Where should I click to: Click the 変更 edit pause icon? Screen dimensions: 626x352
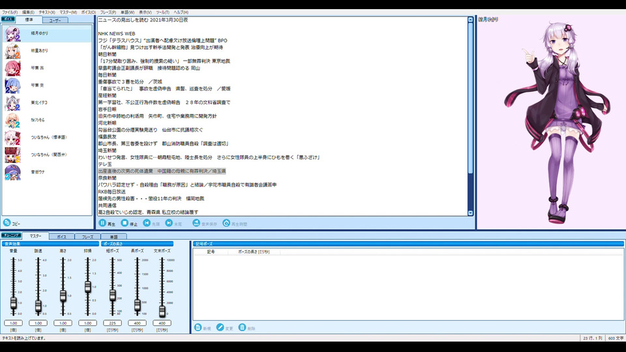coord(220,328)
